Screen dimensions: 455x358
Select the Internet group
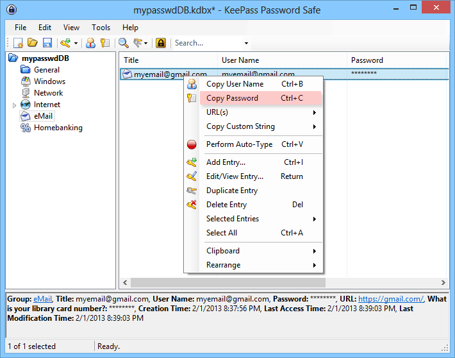(x=47, y=105)
